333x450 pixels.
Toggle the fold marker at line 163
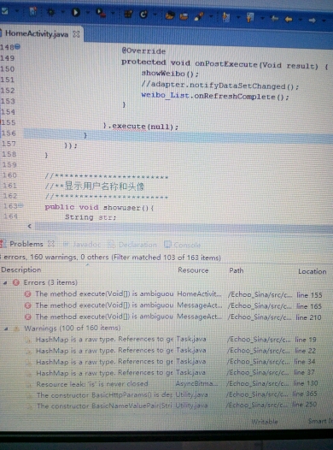pos(20,205)
